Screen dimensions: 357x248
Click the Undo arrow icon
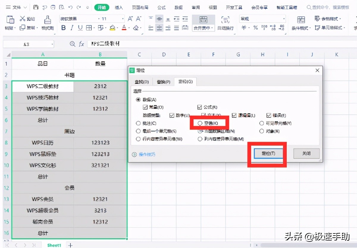(x=70, y=7)
